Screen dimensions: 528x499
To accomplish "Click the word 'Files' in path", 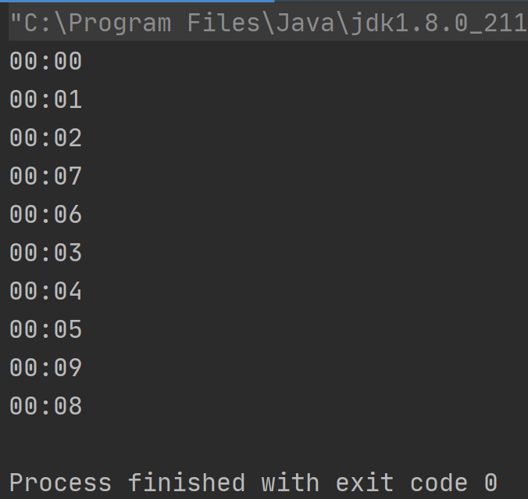I will (223, 23).
